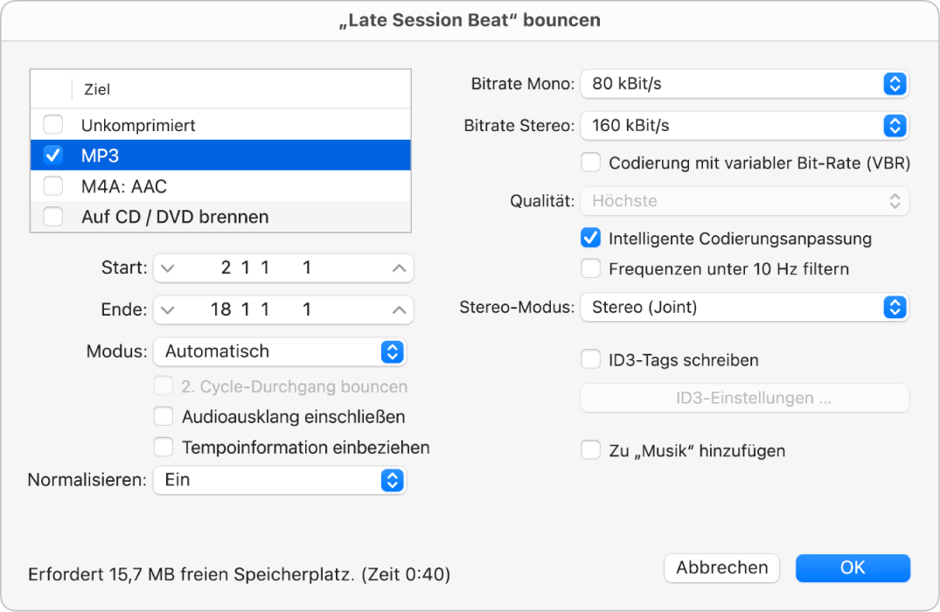Open the Bitrate Stereo dropdown
The width and height of the screenshot is (940, 612).
894,126
